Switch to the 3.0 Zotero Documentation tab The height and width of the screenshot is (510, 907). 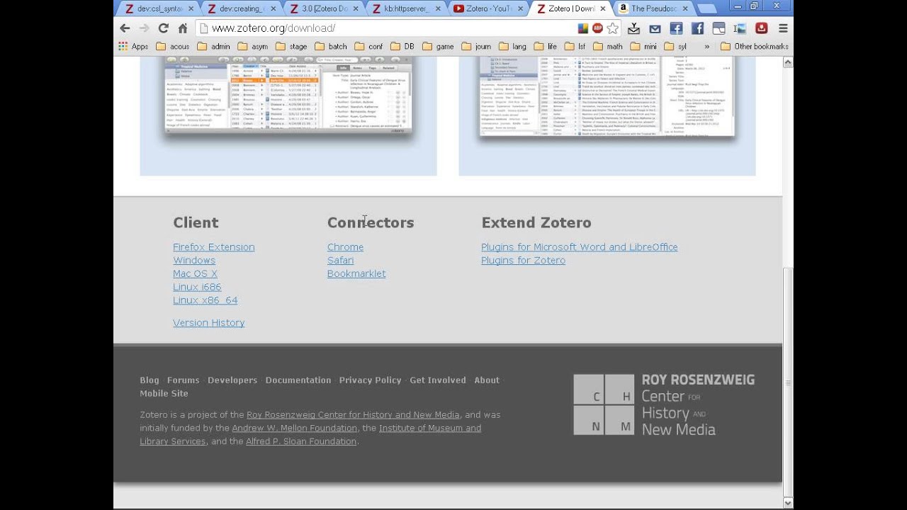coord(324,9)
